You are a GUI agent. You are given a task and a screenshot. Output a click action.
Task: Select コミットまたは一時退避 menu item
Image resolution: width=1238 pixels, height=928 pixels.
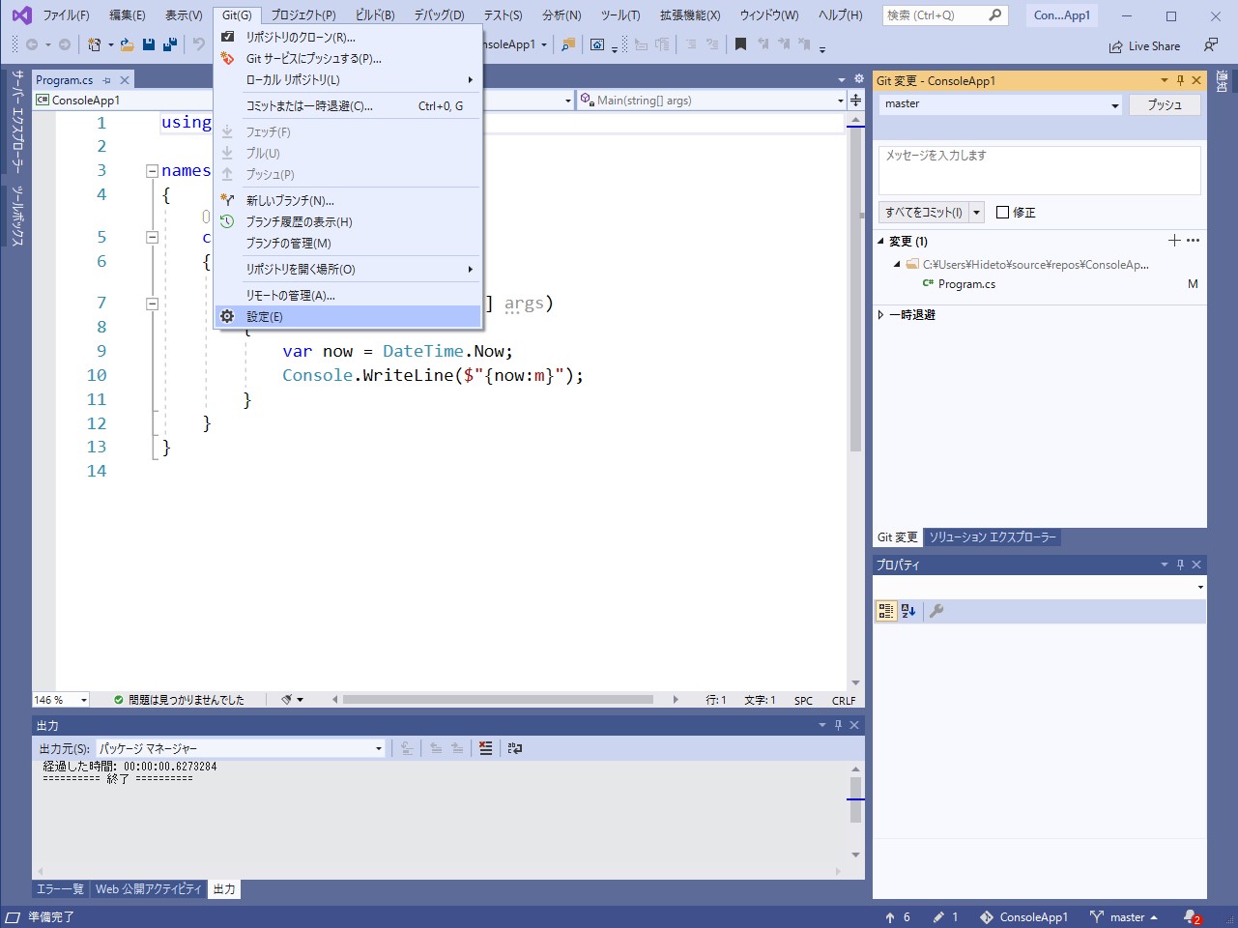[x=348, y=105]
